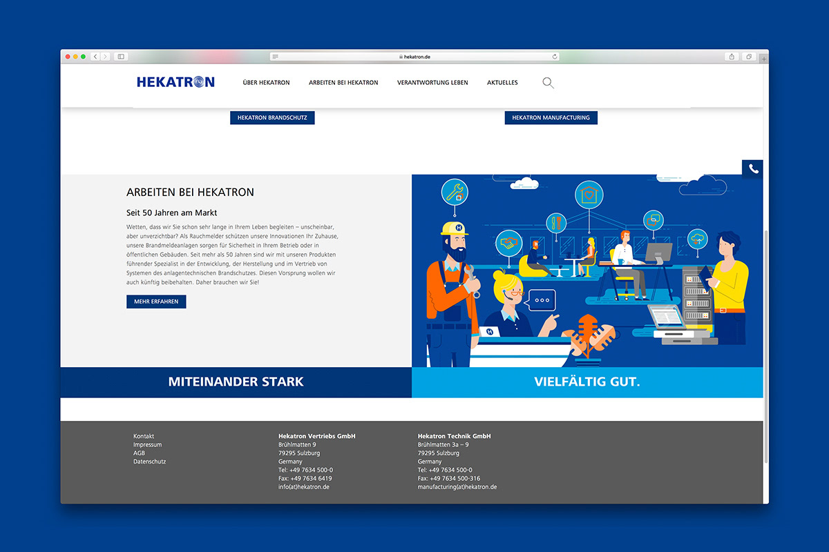Viewport: 829px width, 552px height.
Task: Click the office illustration image
Action: (x=587, y=270)
